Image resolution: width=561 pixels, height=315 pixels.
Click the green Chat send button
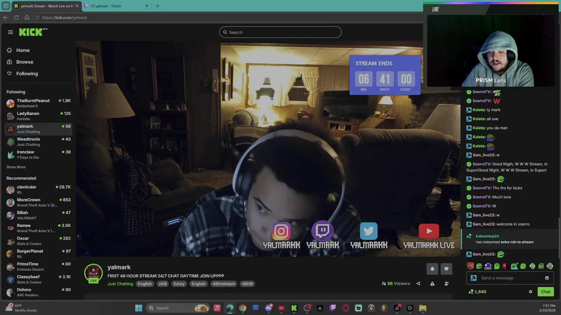(x=546, y=292)
